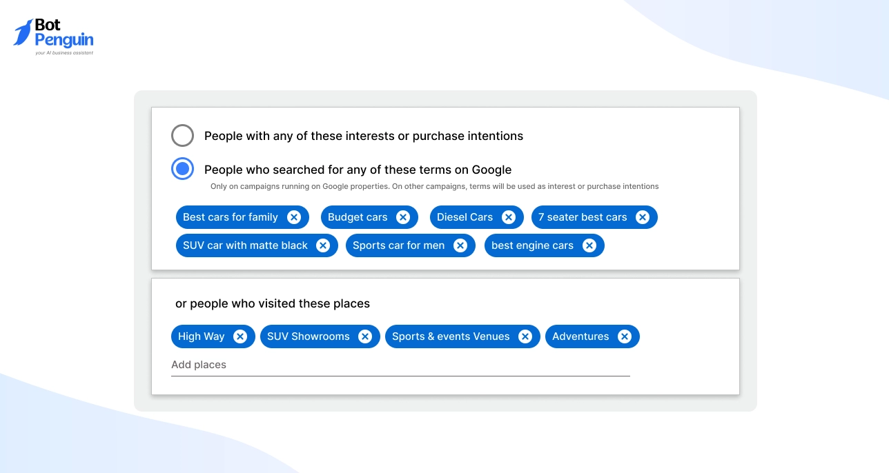The width and height of the screenshot is (889, 473).
Task: Click the 'Add places' input field
Action: pos(400,365)
